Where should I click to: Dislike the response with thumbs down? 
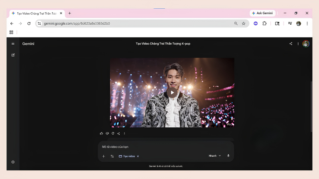pyautogui.click(x=107, y=133)
